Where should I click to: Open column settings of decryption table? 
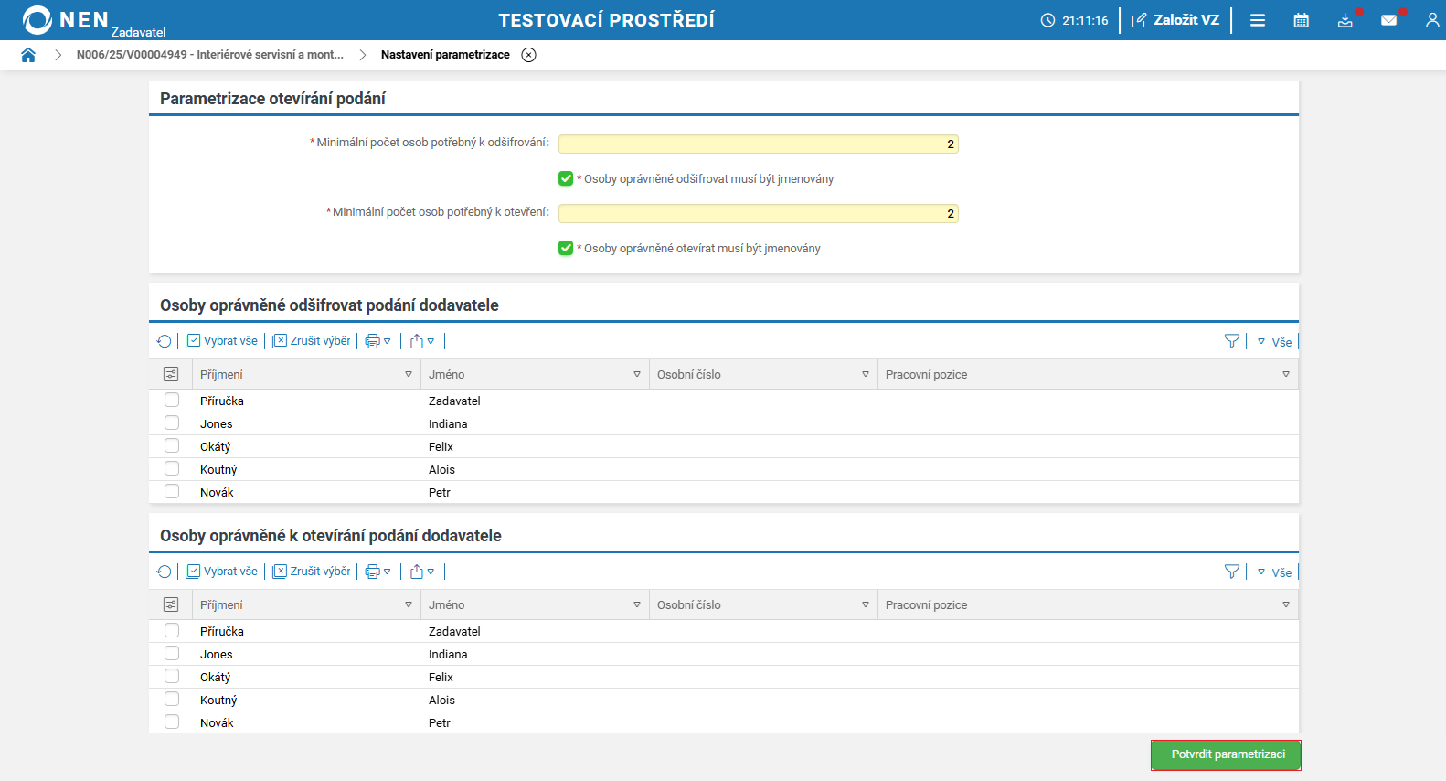171,374
